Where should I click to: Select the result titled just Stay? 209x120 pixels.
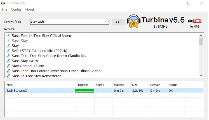[15, 46]
